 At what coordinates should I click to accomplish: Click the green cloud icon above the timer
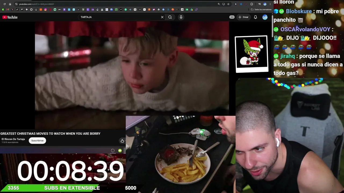pyautogui.click(x=120, y=151)
